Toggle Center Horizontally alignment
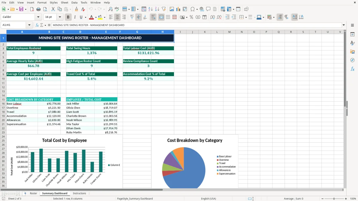 coord(117,17)
